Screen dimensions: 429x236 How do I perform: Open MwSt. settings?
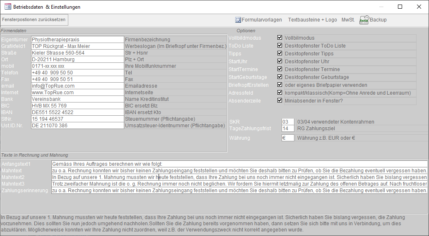point(348,20)
